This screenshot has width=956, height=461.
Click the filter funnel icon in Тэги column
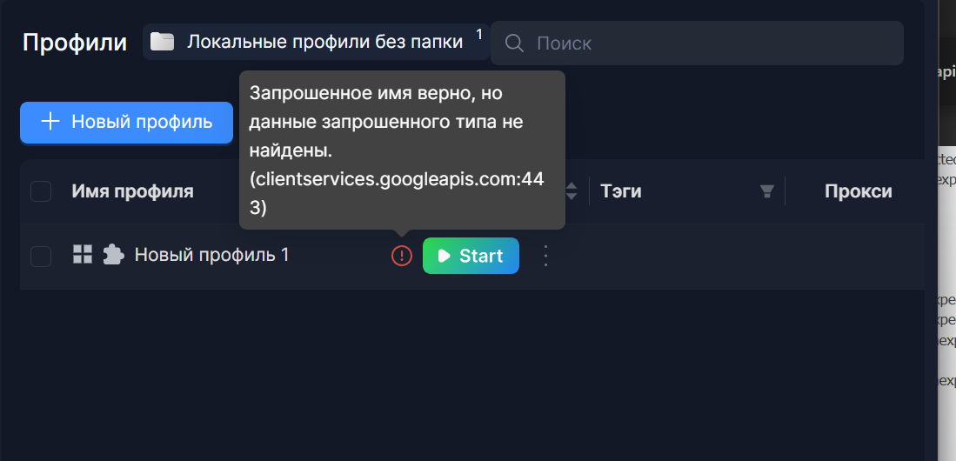pos(766,191)
